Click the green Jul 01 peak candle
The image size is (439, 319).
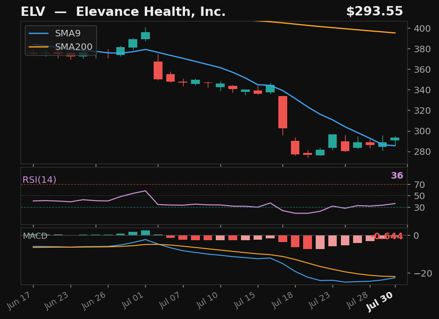point(146,35)
